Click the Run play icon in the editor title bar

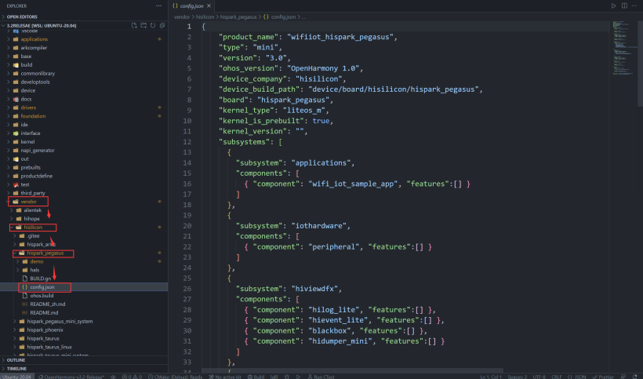coord(613,5)
